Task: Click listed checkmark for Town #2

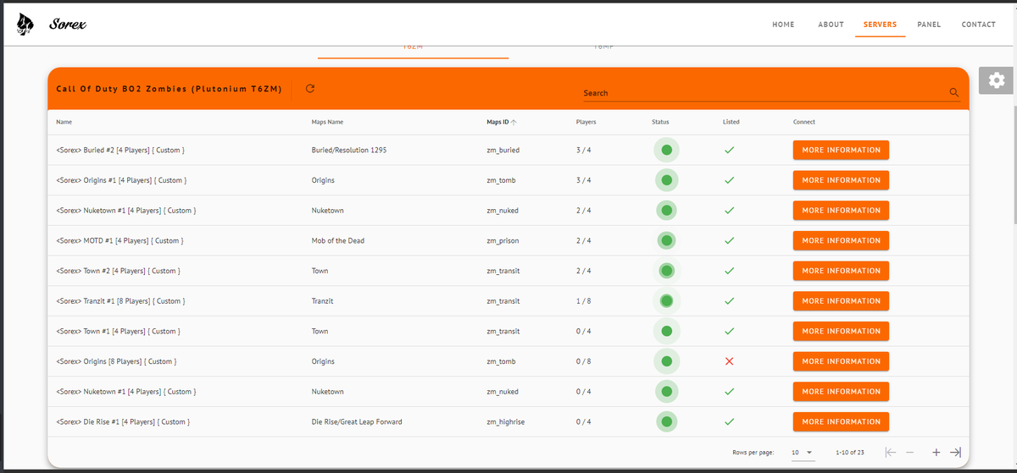Action: point(729,271)
